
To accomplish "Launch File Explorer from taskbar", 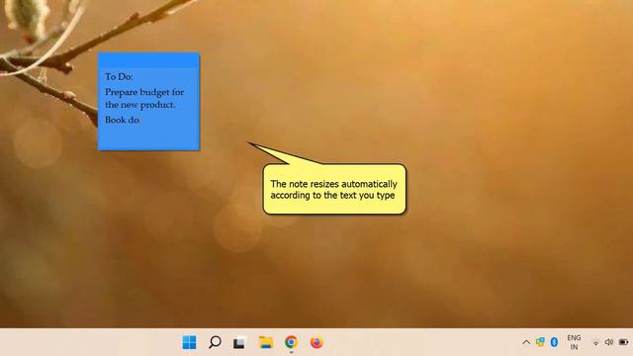I will pos(266,342).
